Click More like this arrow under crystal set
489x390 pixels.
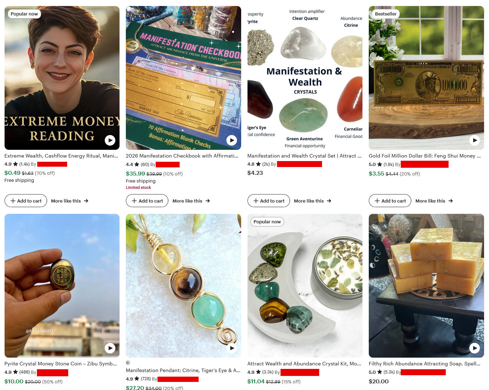tap(329, 201)
